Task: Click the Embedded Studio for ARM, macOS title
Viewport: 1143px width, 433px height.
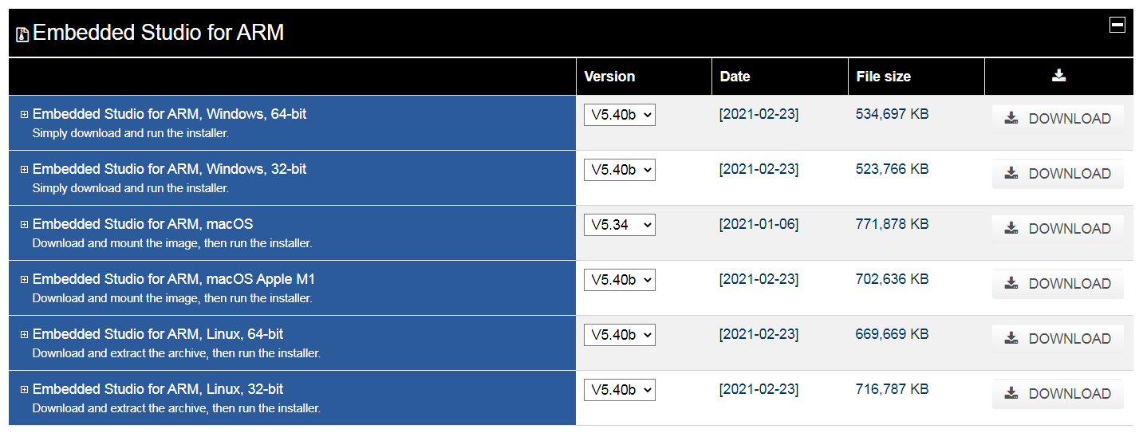Action: coord(143,224)
